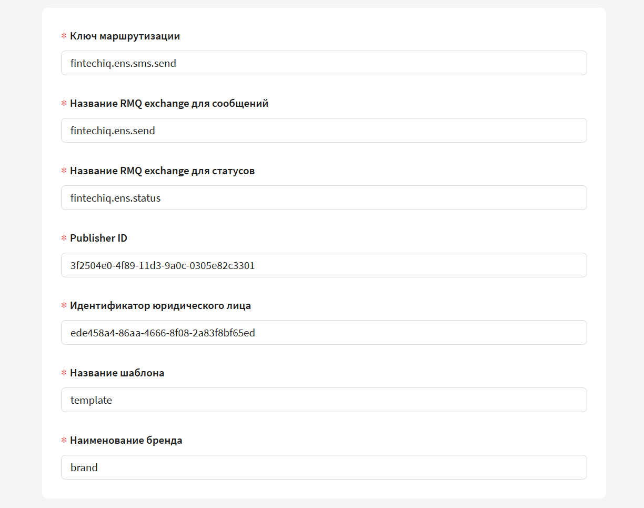Click the "Publisher ID" label text
Viewport: 644px width, 508px height.
click(98, 238)
